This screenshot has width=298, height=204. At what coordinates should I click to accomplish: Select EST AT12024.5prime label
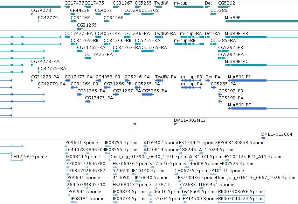pos(217,150)
